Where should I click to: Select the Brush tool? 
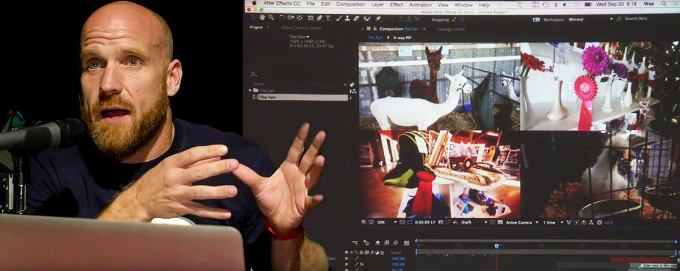(x=339, y=18)
